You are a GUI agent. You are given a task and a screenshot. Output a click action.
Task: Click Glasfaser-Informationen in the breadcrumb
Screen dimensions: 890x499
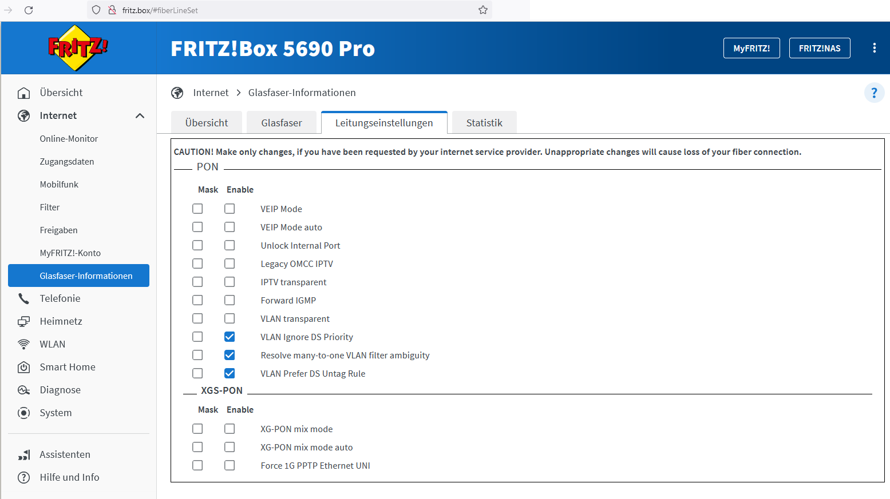302,93
